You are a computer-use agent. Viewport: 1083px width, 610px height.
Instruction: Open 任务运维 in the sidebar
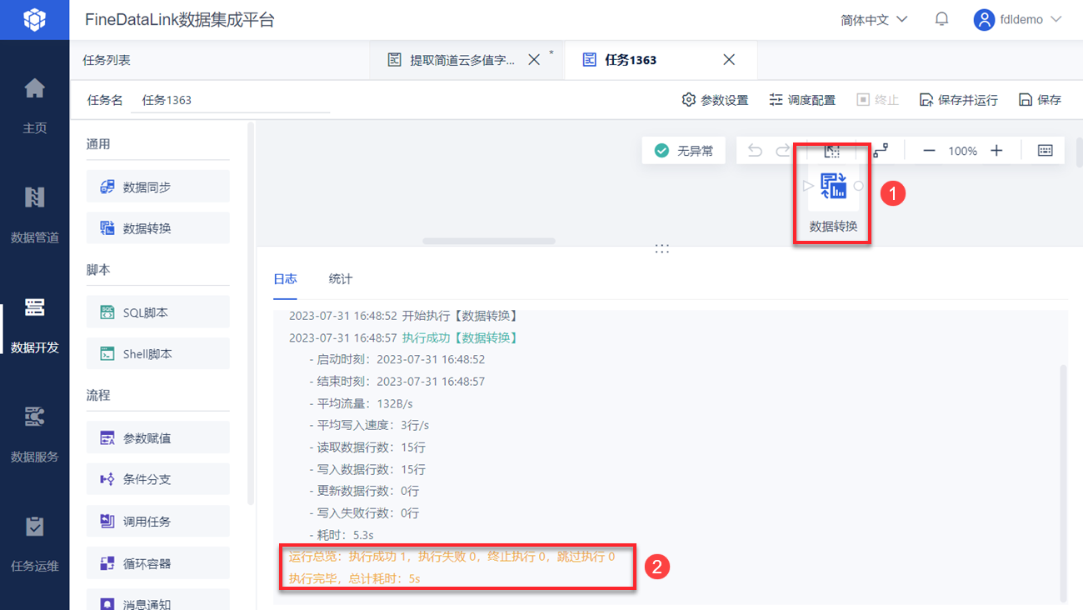click(x=34, y=543)
